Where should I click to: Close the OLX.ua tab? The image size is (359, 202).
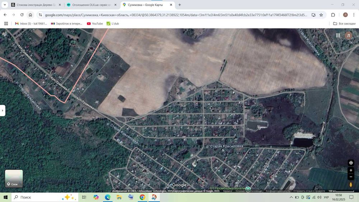coord(115,5)
